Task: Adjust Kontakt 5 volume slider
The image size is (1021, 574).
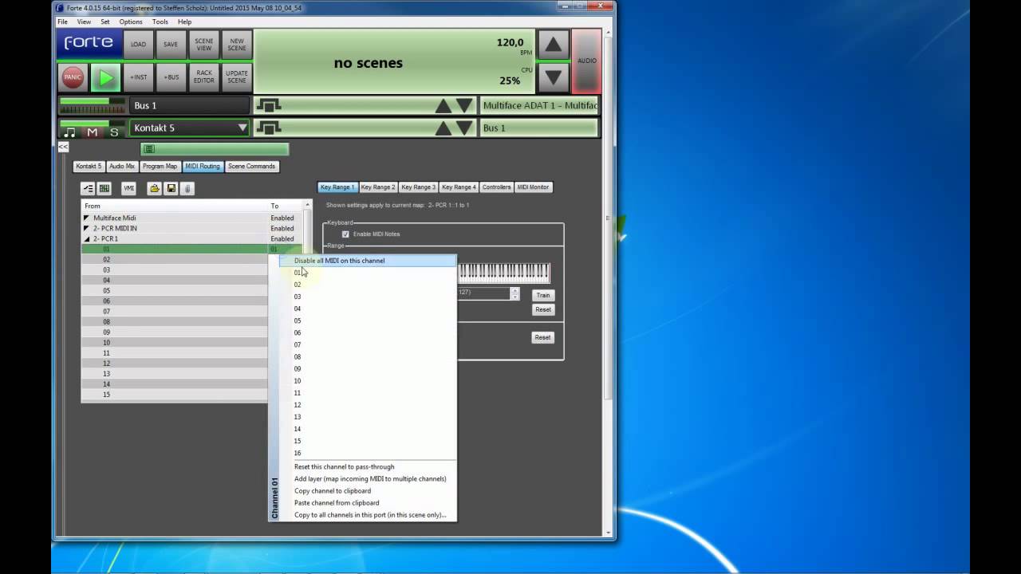Action: (93, 124)
